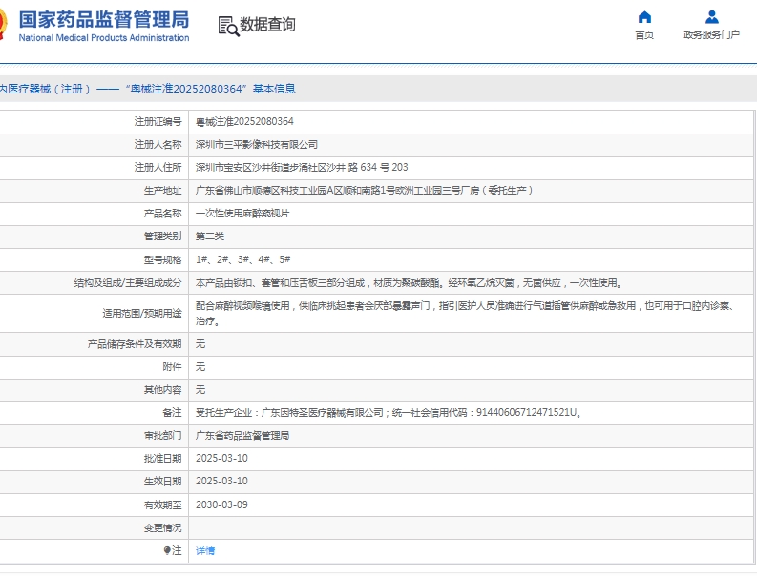Screen dimensions: 757x576
Task: Click the 型号规格 row label
Action: point(162,259)
